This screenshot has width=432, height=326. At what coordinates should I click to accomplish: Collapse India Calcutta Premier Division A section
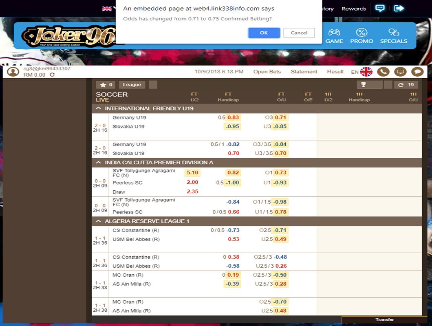pos(98,163)
